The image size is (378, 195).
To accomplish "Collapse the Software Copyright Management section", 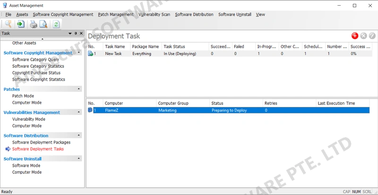I will pyautogui.click(x=78, y=53).
